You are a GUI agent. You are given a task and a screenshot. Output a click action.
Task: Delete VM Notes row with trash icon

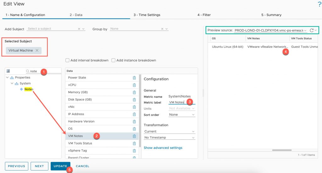tap(134, 136)
